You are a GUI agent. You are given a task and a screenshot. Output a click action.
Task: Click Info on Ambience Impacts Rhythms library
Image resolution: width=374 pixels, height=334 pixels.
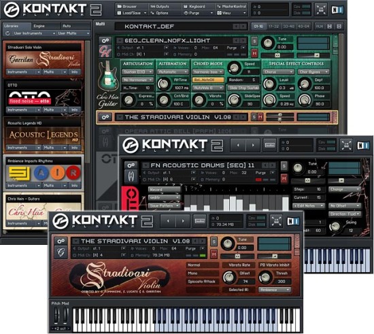click(74, 186)
